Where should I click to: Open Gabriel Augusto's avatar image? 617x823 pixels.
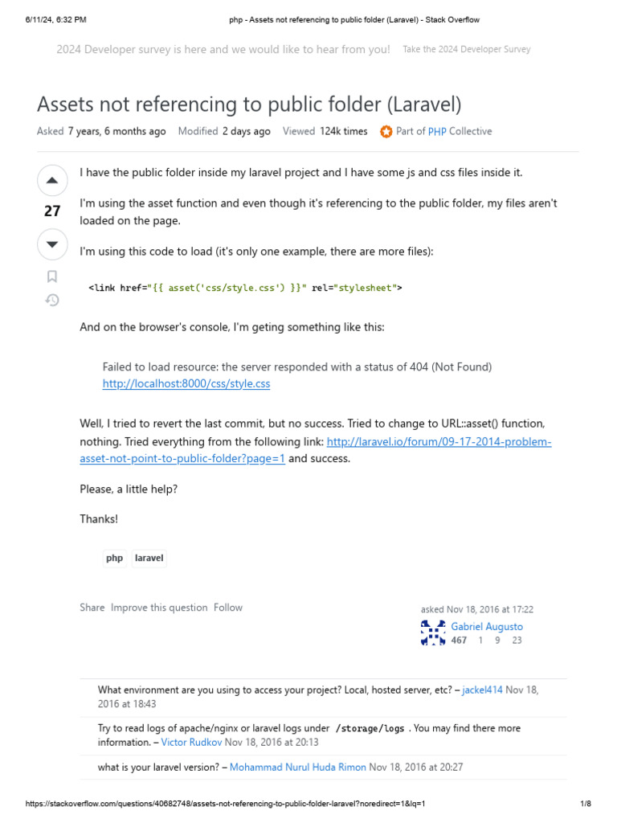pos(433,633)
